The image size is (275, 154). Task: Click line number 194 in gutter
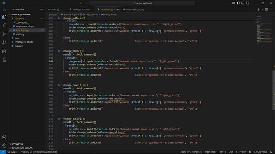click(x=51, y=62)
